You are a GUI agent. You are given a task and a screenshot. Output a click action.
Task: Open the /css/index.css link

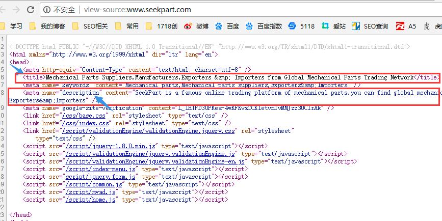[x=86, y=123]
